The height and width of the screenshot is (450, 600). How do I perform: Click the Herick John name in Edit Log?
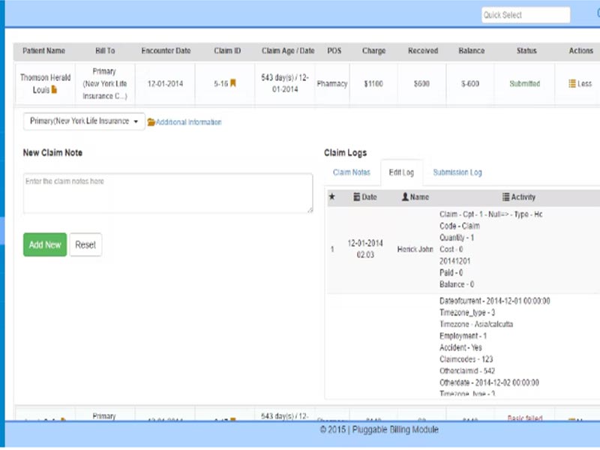(415, 249)
